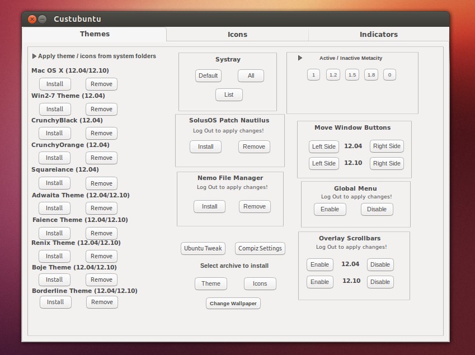Install the Renix Theme
The image size is (475, 355).
tap(54, 256)
